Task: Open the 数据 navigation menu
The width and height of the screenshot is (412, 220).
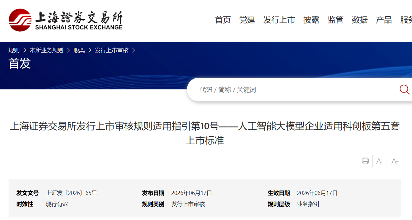Action: pos(360,20)
